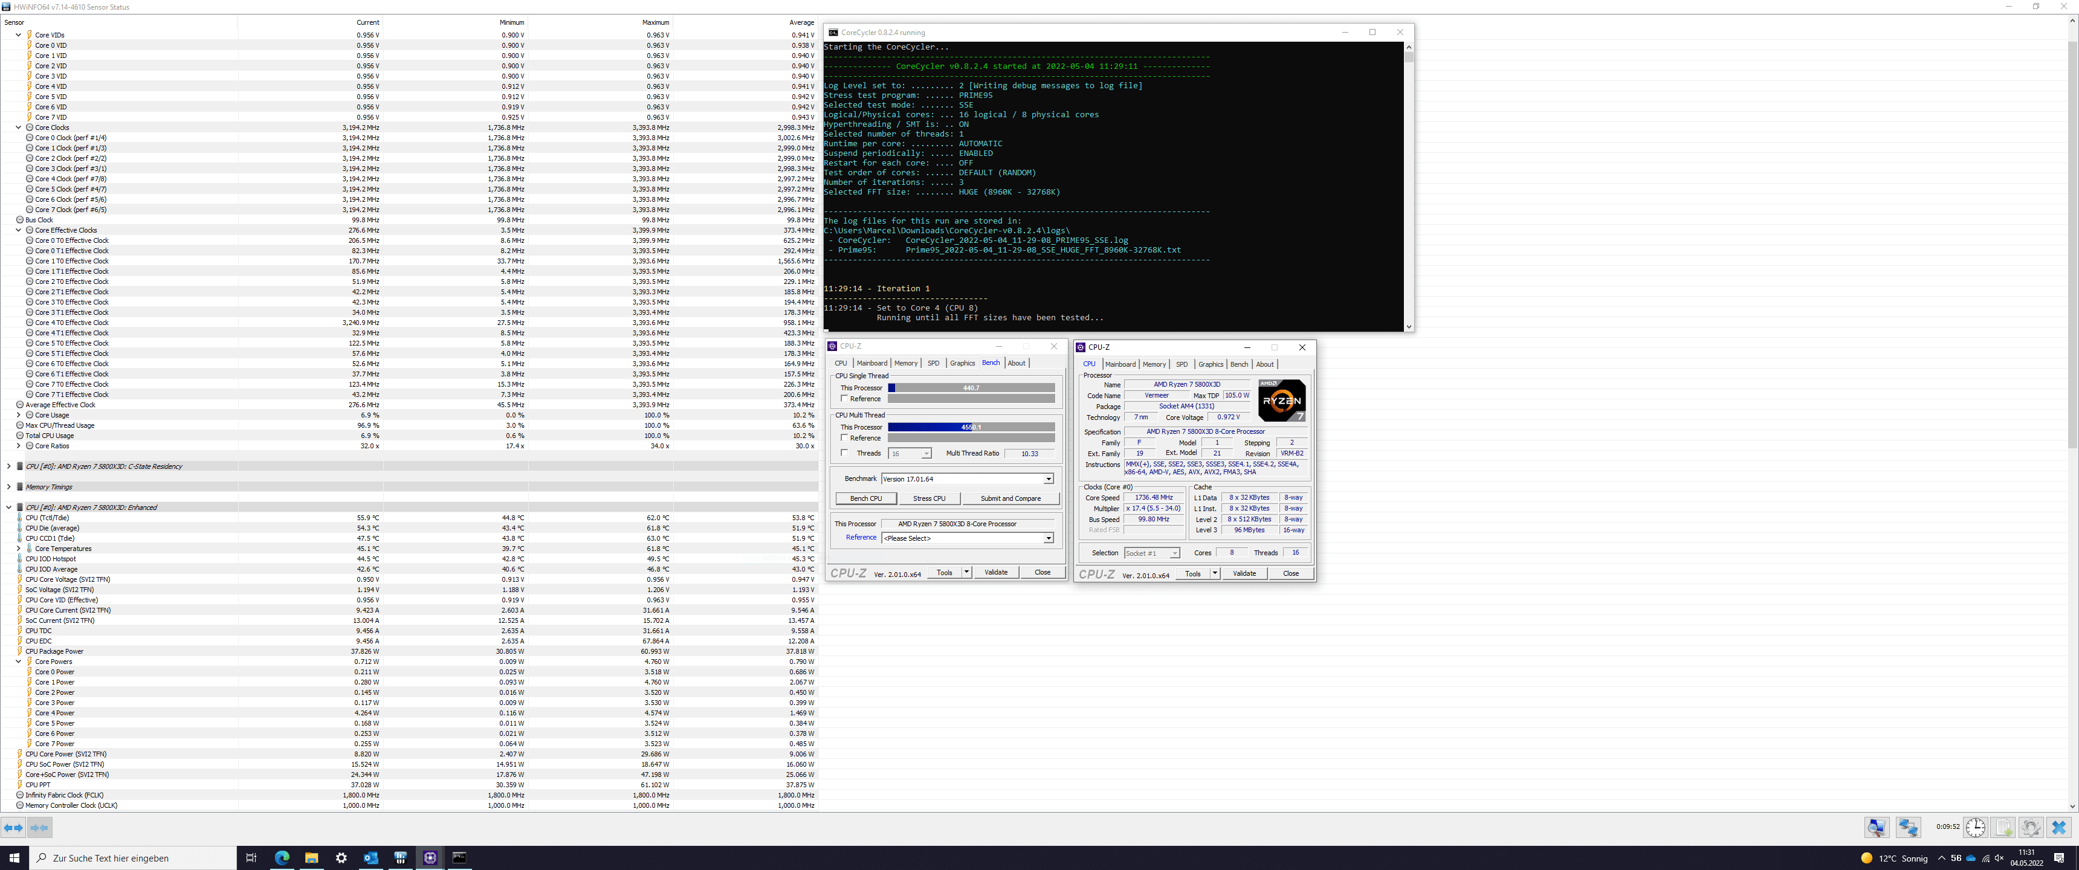Click the OneDrive cloud tray icon

coord(1971,858)
